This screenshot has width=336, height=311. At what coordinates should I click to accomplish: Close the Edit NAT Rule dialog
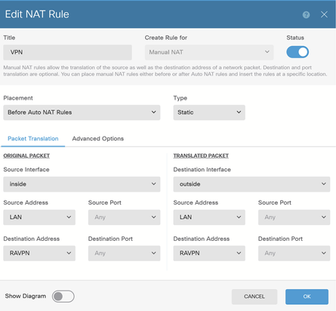324,14
